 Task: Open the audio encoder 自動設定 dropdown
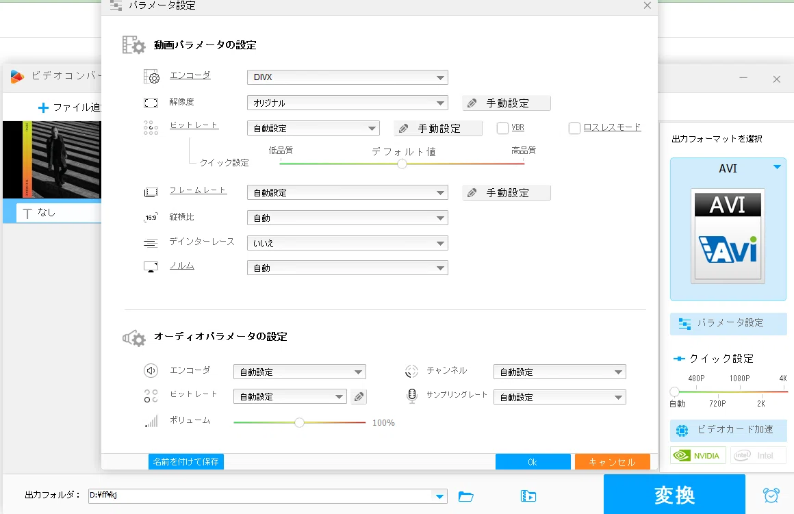click(x=299, y=372)
